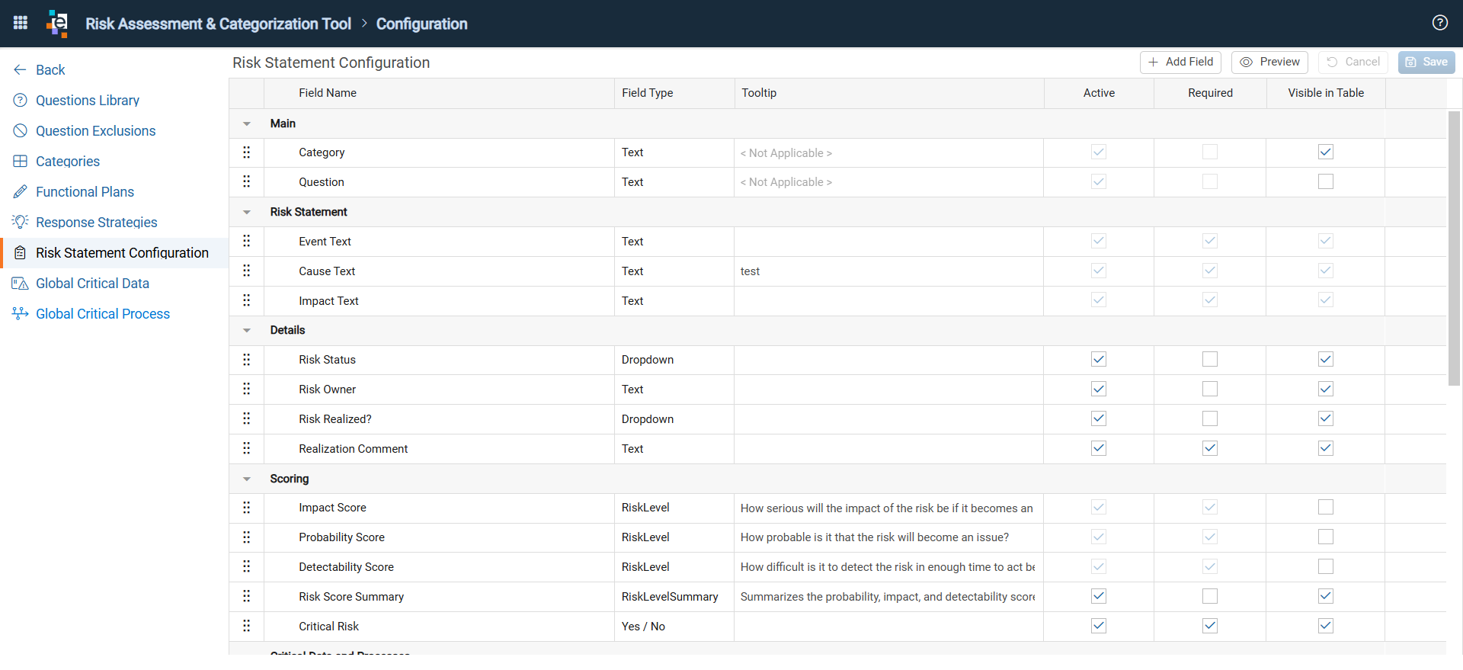Go to Categories in the sidebar
1463x670 pixels.
pyautogui.click(x=68, y=162)
